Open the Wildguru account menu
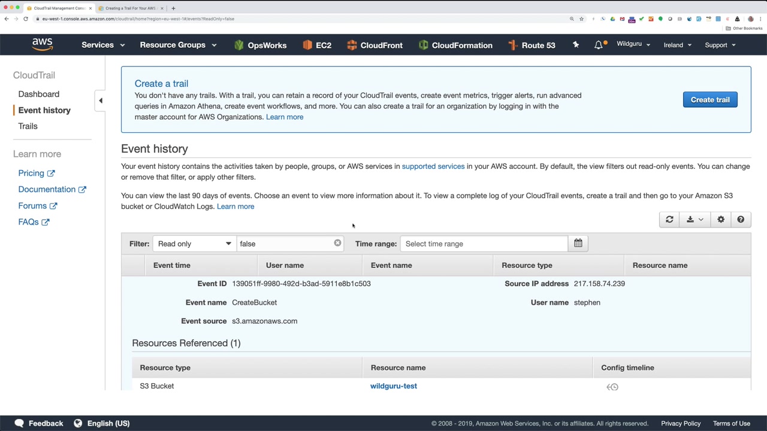 (x=633, y=44)
